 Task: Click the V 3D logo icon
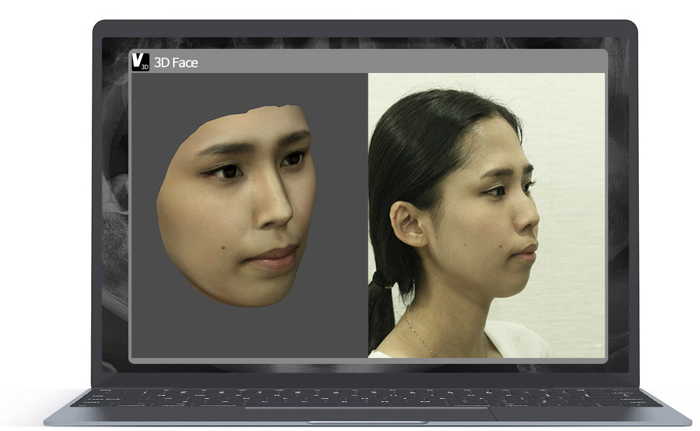point(141,62)
